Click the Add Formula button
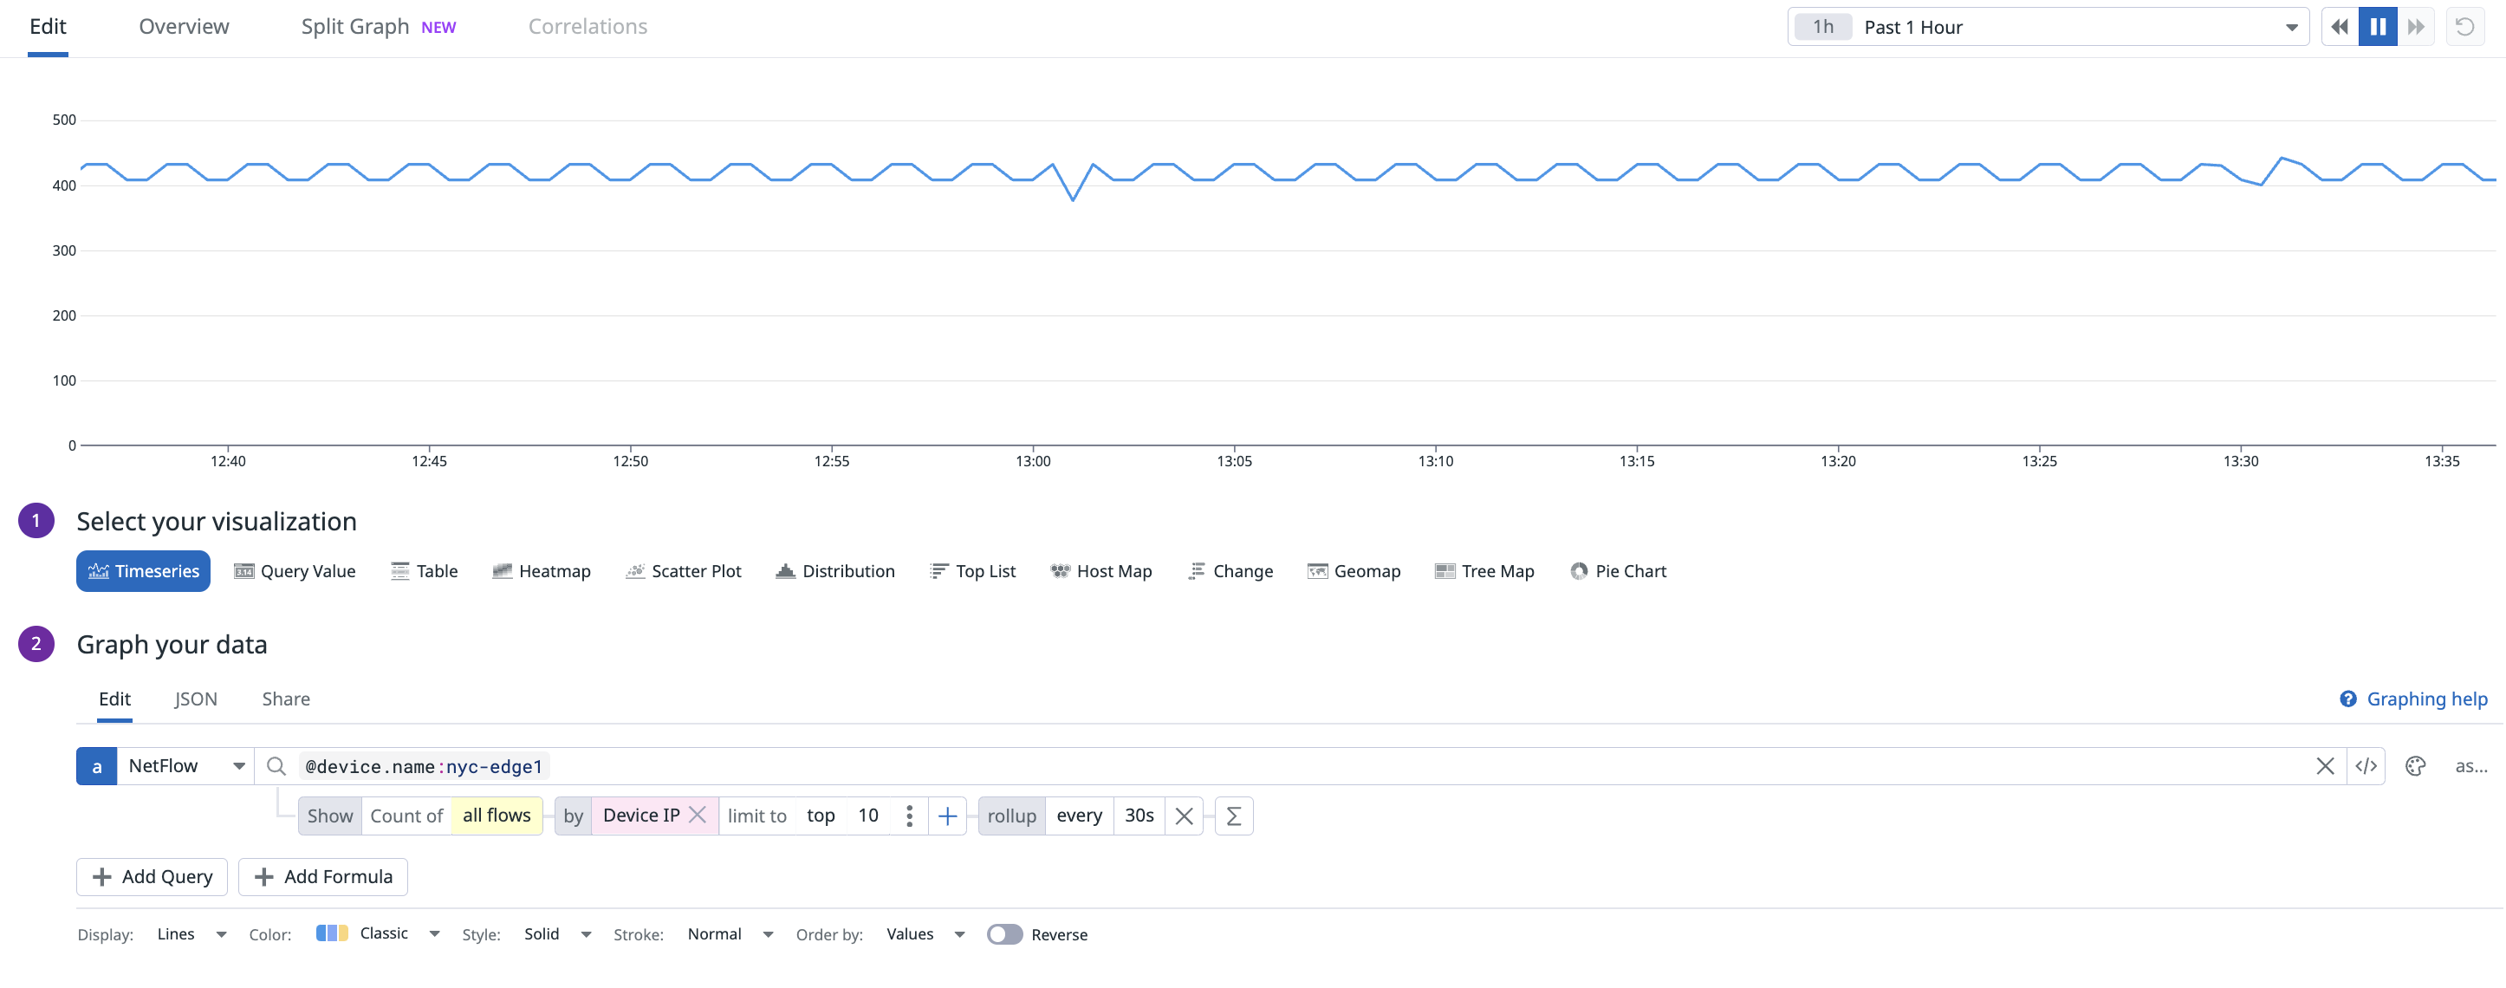The width and height of the screenshot is (2506, 988). (322, 876)
